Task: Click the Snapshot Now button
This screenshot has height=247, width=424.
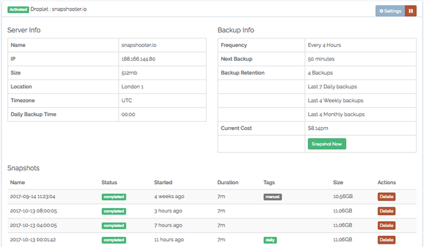Action: 327,144
